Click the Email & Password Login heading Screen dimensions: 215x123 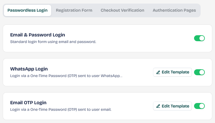click(37, 35)
